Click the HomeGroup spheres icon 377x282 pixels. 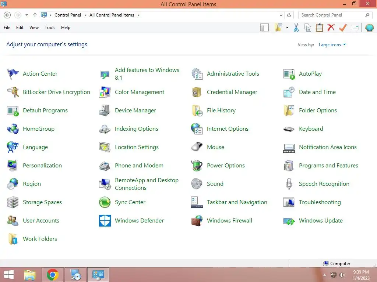click(13, 129)
